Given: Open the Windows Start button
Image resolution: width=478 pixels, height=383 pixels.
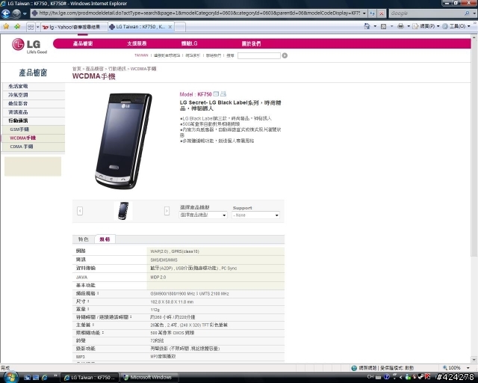Looking at the screenshot, I should click(10, 377).
